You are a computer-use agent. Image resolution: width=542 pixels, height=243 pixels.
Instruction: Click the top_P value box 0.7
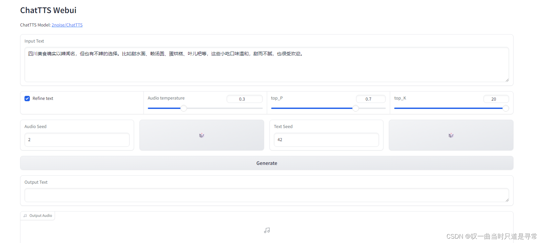click(371, 99)
